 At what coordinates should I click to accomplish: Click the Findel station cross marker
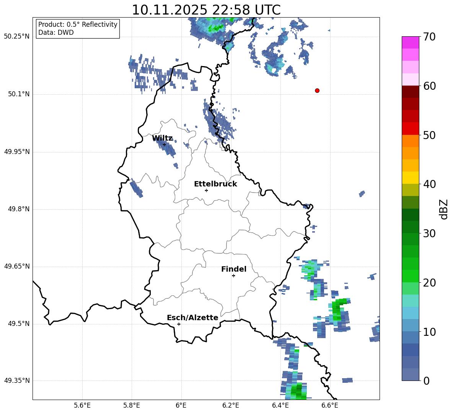(233, 276)
